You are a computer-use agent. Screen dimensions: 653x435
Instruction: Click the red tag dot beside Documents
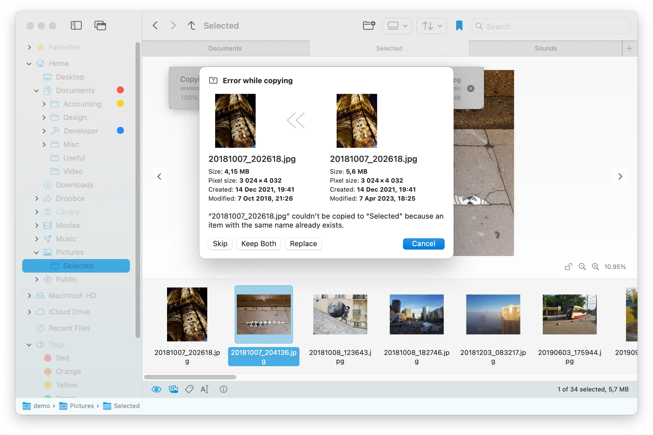coord(120,90)
